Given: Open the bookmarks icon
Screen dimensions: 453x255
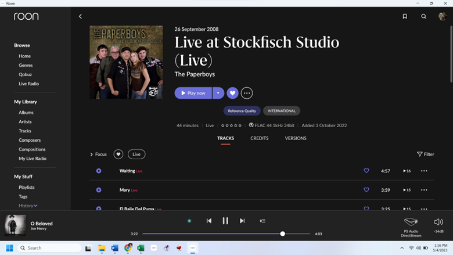Looking at the screenshot, I should 405,16.
